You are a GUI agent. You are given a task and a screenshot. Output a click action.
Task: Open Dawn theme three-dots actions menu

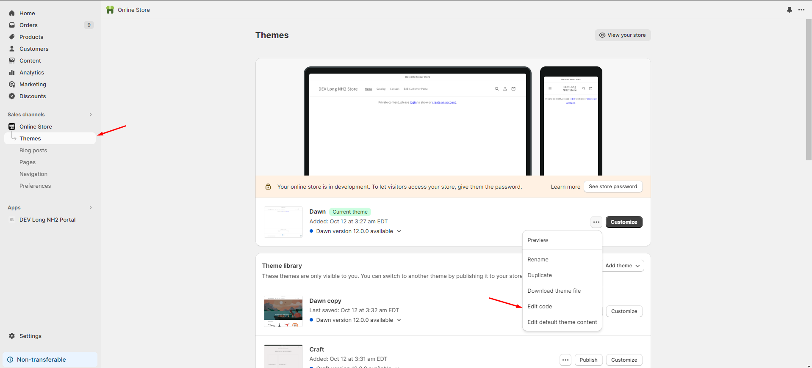[596, 222]
